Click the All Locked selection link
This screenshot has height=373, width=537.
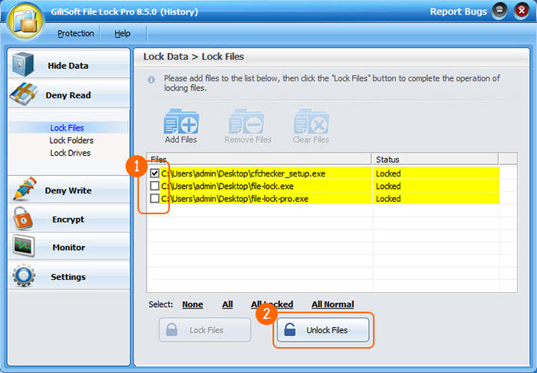pos(272,305)
